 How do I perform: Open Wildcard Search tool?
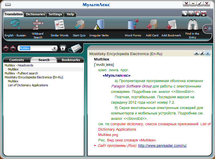(x=38, y=25)
